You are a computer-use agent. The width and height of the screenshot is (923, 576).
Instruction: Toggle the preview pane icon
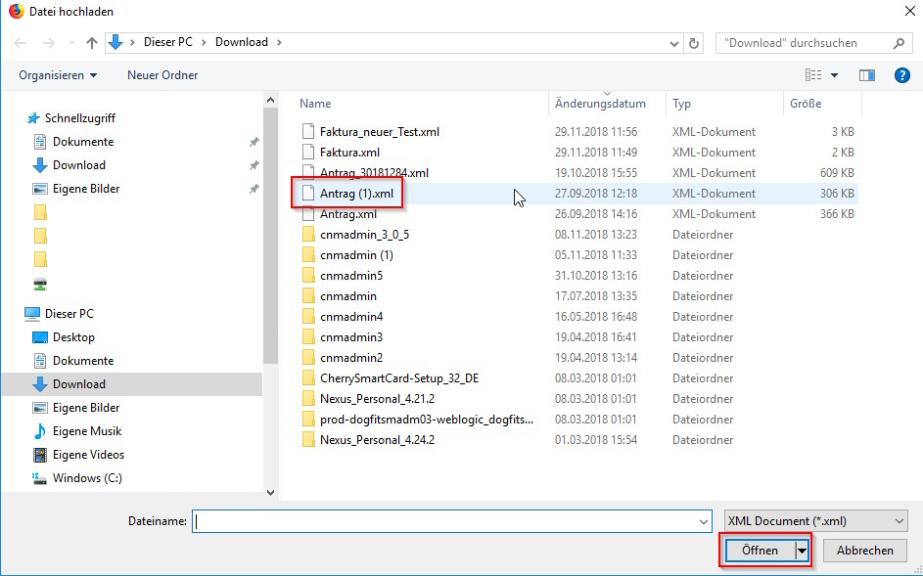[867, 75]
